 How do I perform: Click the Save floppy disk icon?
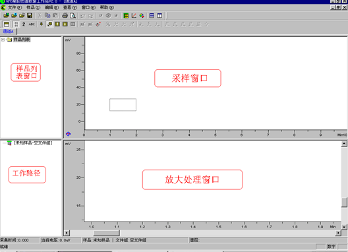(30, 15)
